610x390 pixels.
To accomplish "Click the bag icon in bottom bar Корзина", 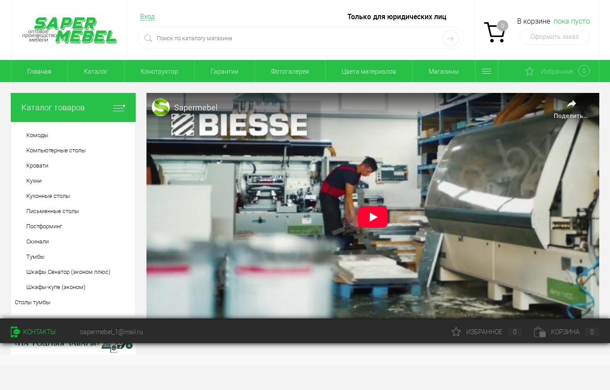I will (540, 332).
